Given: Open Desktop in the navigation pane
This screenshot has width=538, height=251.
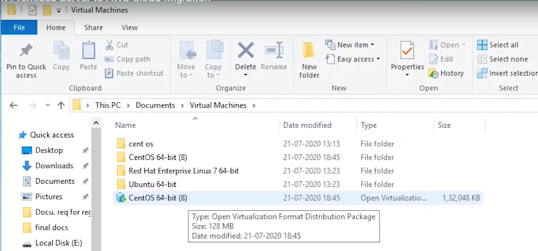Looking at the screenshot, I should pos(43,150).
